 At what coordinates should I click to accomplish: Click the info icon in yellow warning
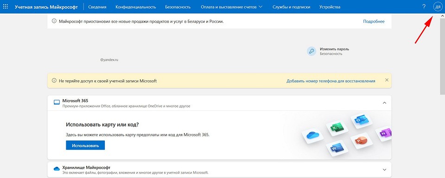tap(54, 81)
